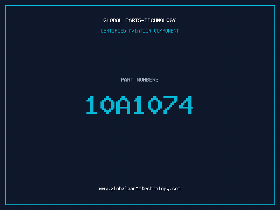
Task: Click the GLOBAL PARTS-TECHNOLOGY heading
Action: click(x=140, y=20)
